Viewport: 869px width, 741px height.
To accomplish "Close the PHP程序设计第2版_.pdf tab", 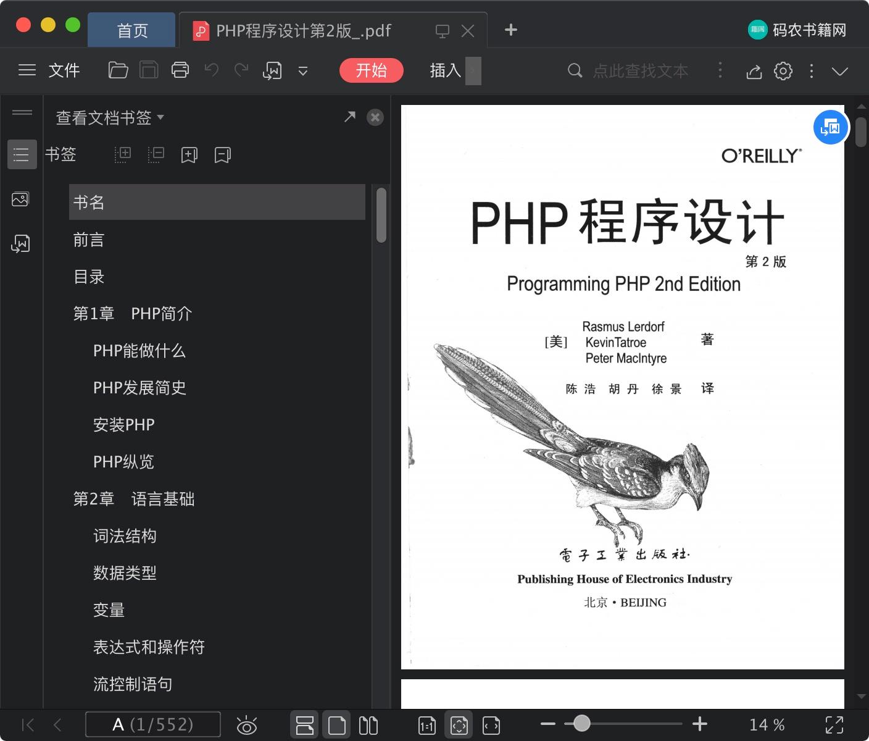I will pos(468,31).
